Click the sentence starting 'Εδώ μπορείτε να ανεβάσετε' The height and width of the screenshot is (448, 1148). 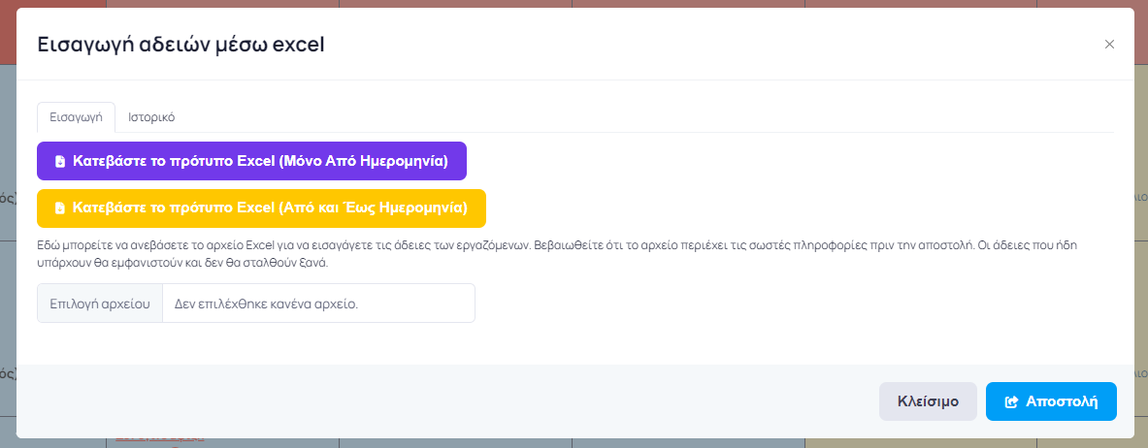click(283, 246)
